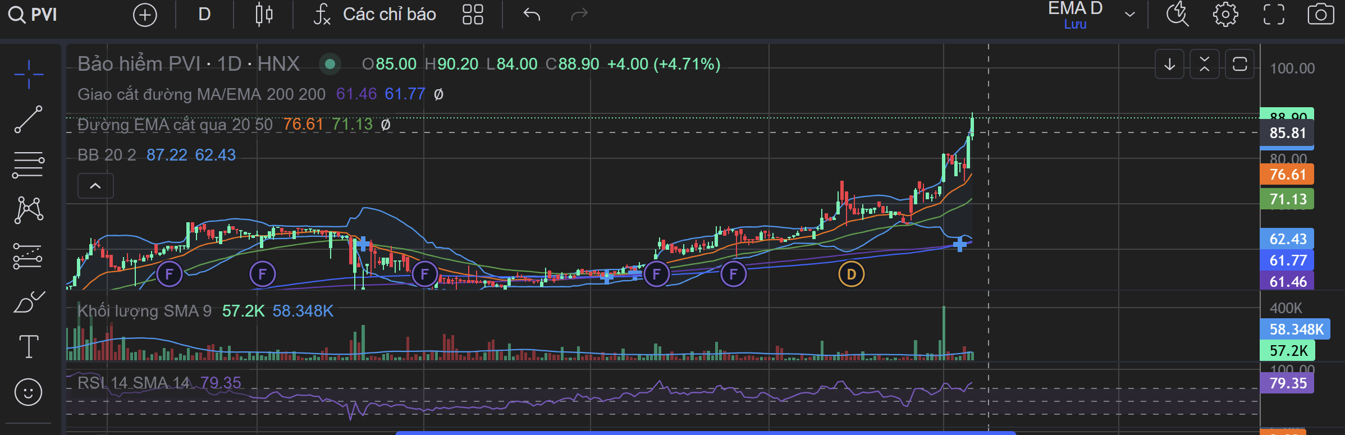The width and height of the screenshot is (1345, 435).
Task: Open the Các chỉ báo indicators dialog
Action: tap(374, 14)
